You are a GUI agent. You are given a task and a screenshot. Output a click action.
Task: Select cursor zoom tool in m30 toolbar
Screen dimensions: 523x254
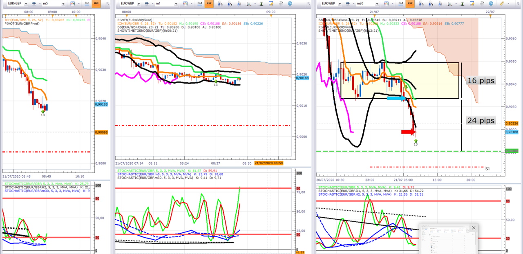click(440, 3)
